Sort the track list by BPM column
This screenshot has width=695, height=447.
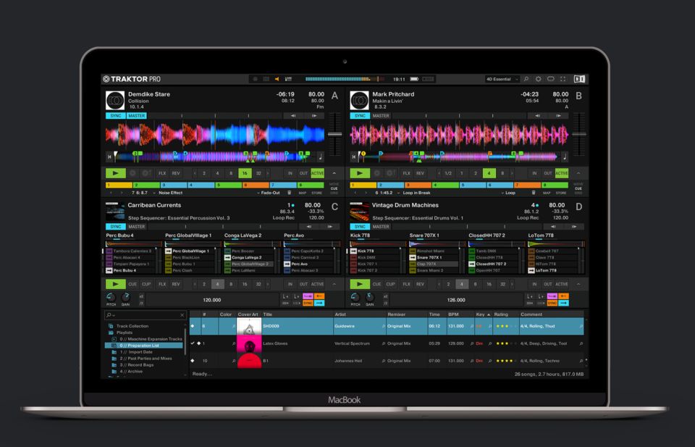click(453, 314)
